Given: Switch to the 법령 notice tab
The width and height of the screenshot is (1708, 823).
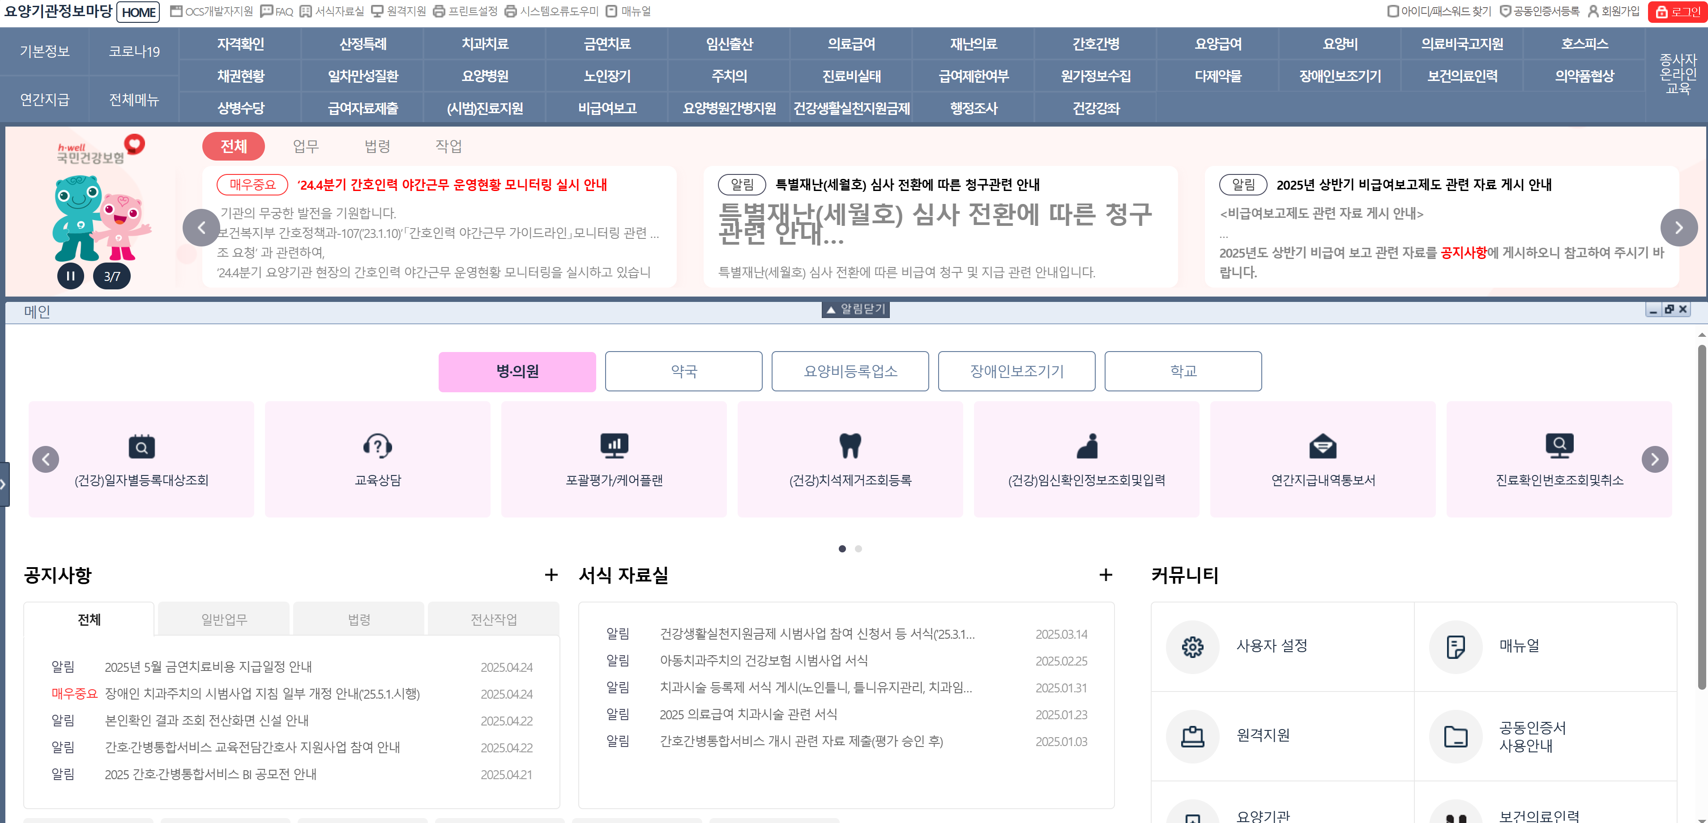Looking at the screenshot, I should click(x=359, y=619).
